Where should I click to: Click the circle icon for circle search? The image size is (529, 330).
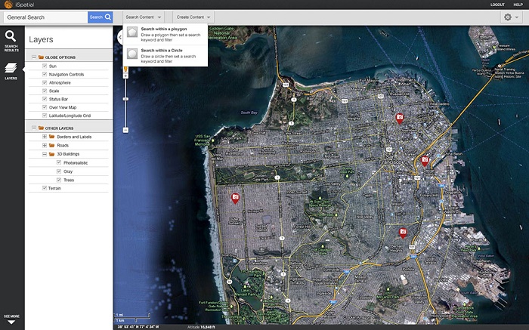click(132, 53)
